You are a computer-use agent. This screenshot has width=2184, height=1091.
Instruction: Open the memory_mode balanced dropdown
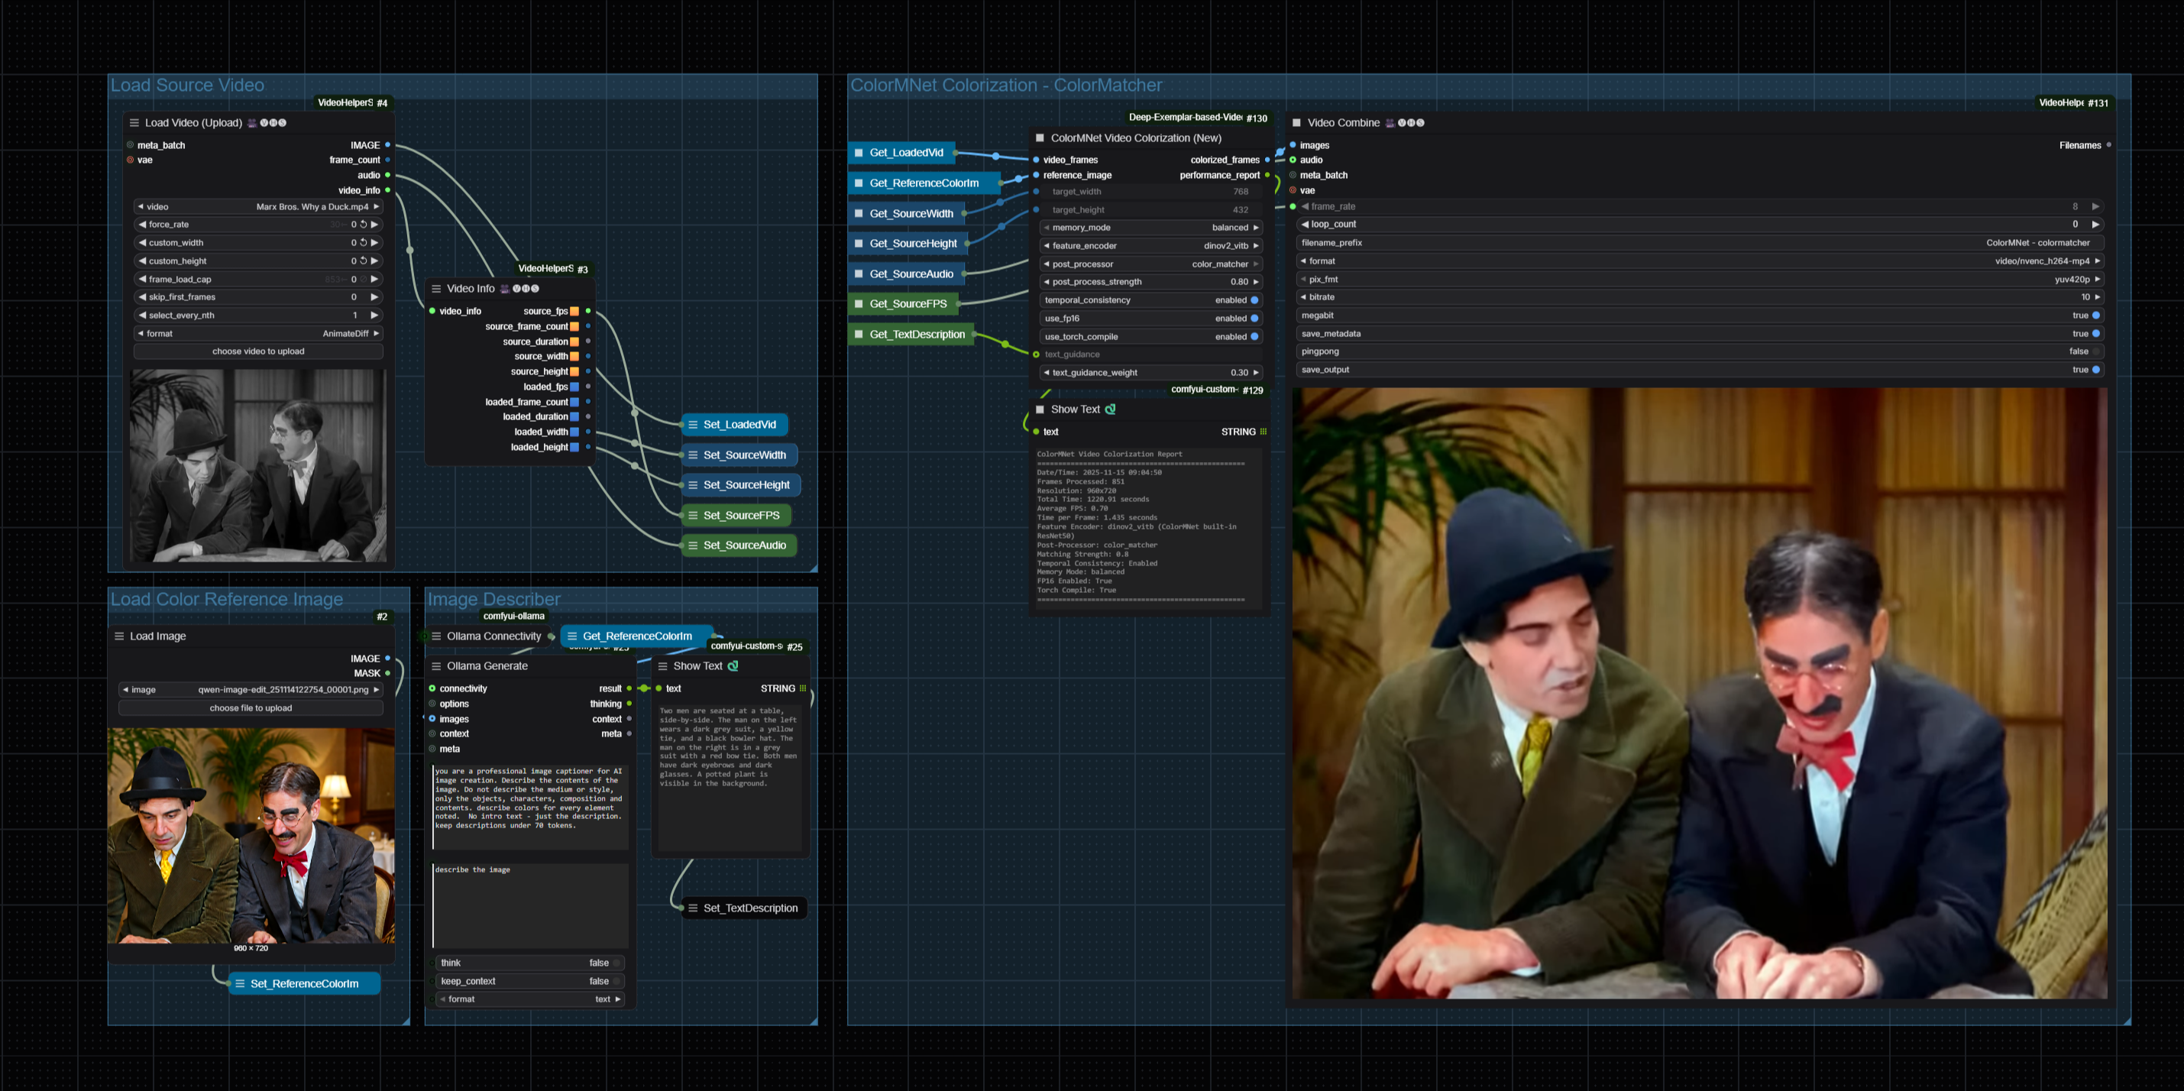point(1151,228)
